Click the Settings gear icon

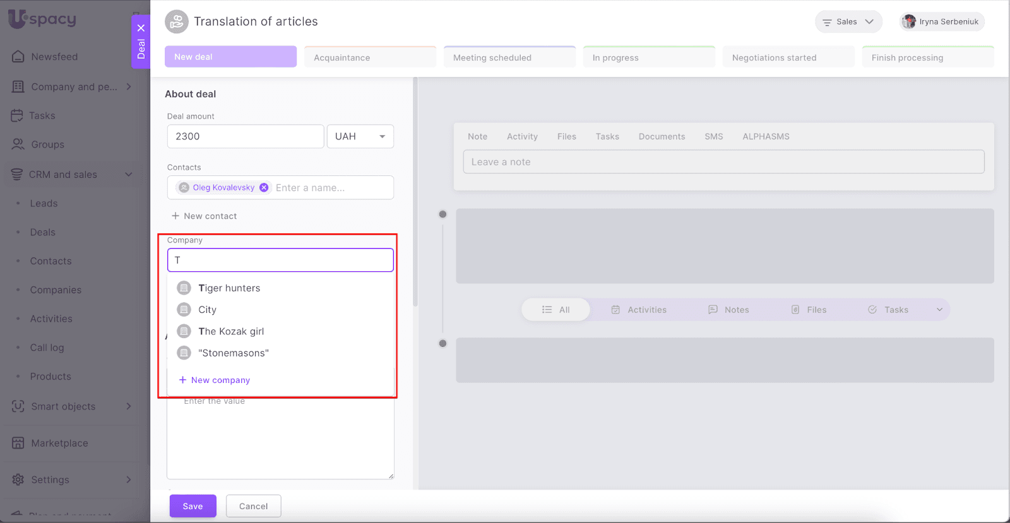click(x=18, y=479)
